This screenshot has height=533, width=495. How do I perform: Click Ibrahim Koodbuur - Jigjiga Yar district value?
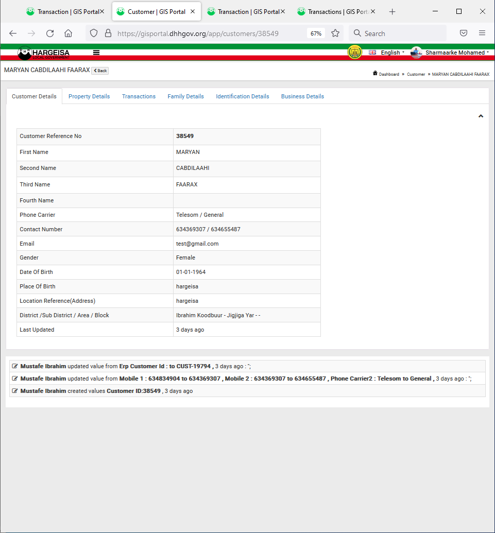click(218, 316)
